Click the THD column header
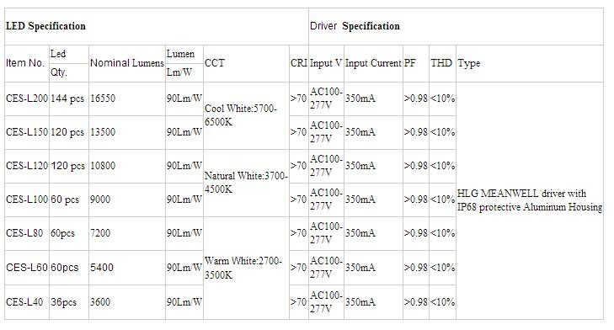Viewport: 614px width, 330px height. click(442, 63)
